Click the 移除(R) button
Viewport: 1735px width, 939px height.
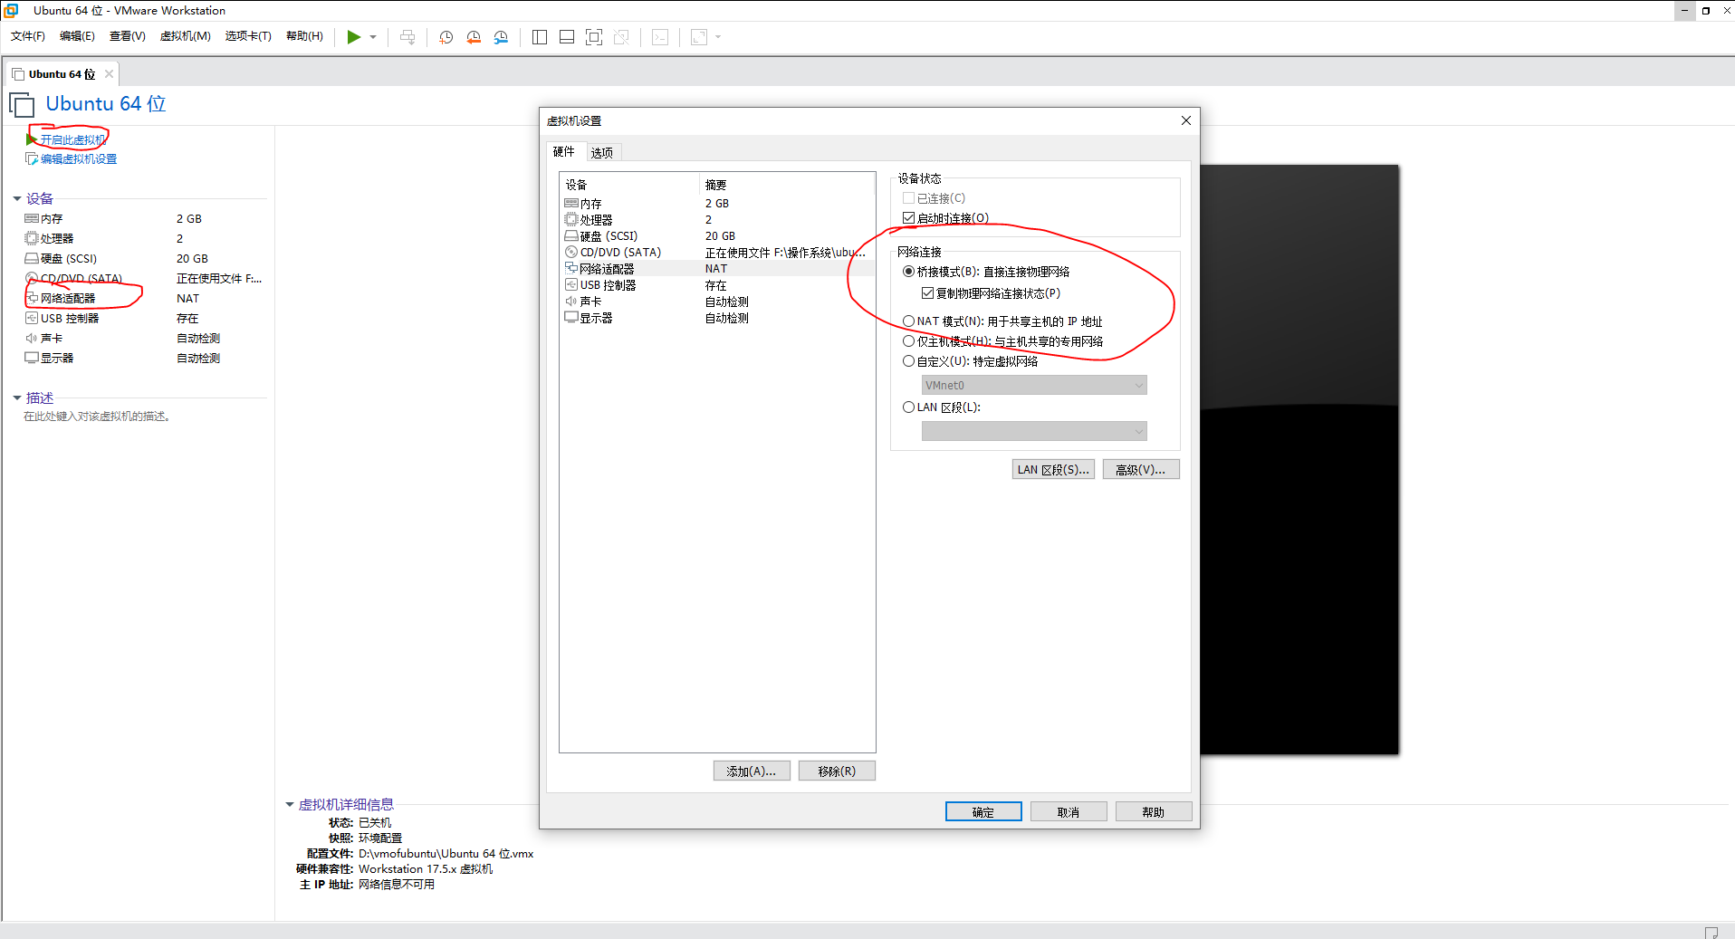(837, 771)
